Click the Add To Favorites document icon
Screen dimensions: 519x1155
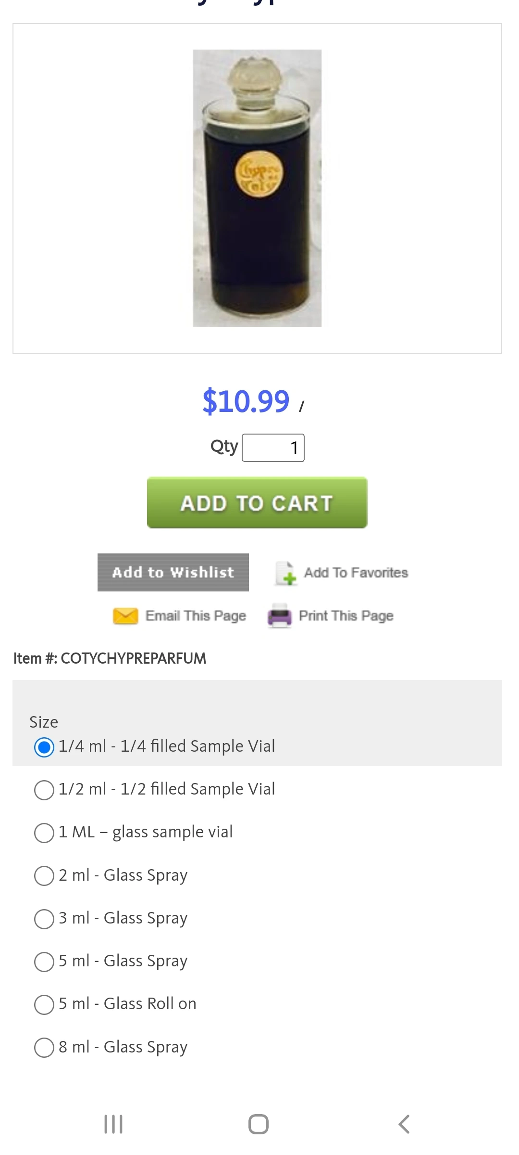point(286,573)
